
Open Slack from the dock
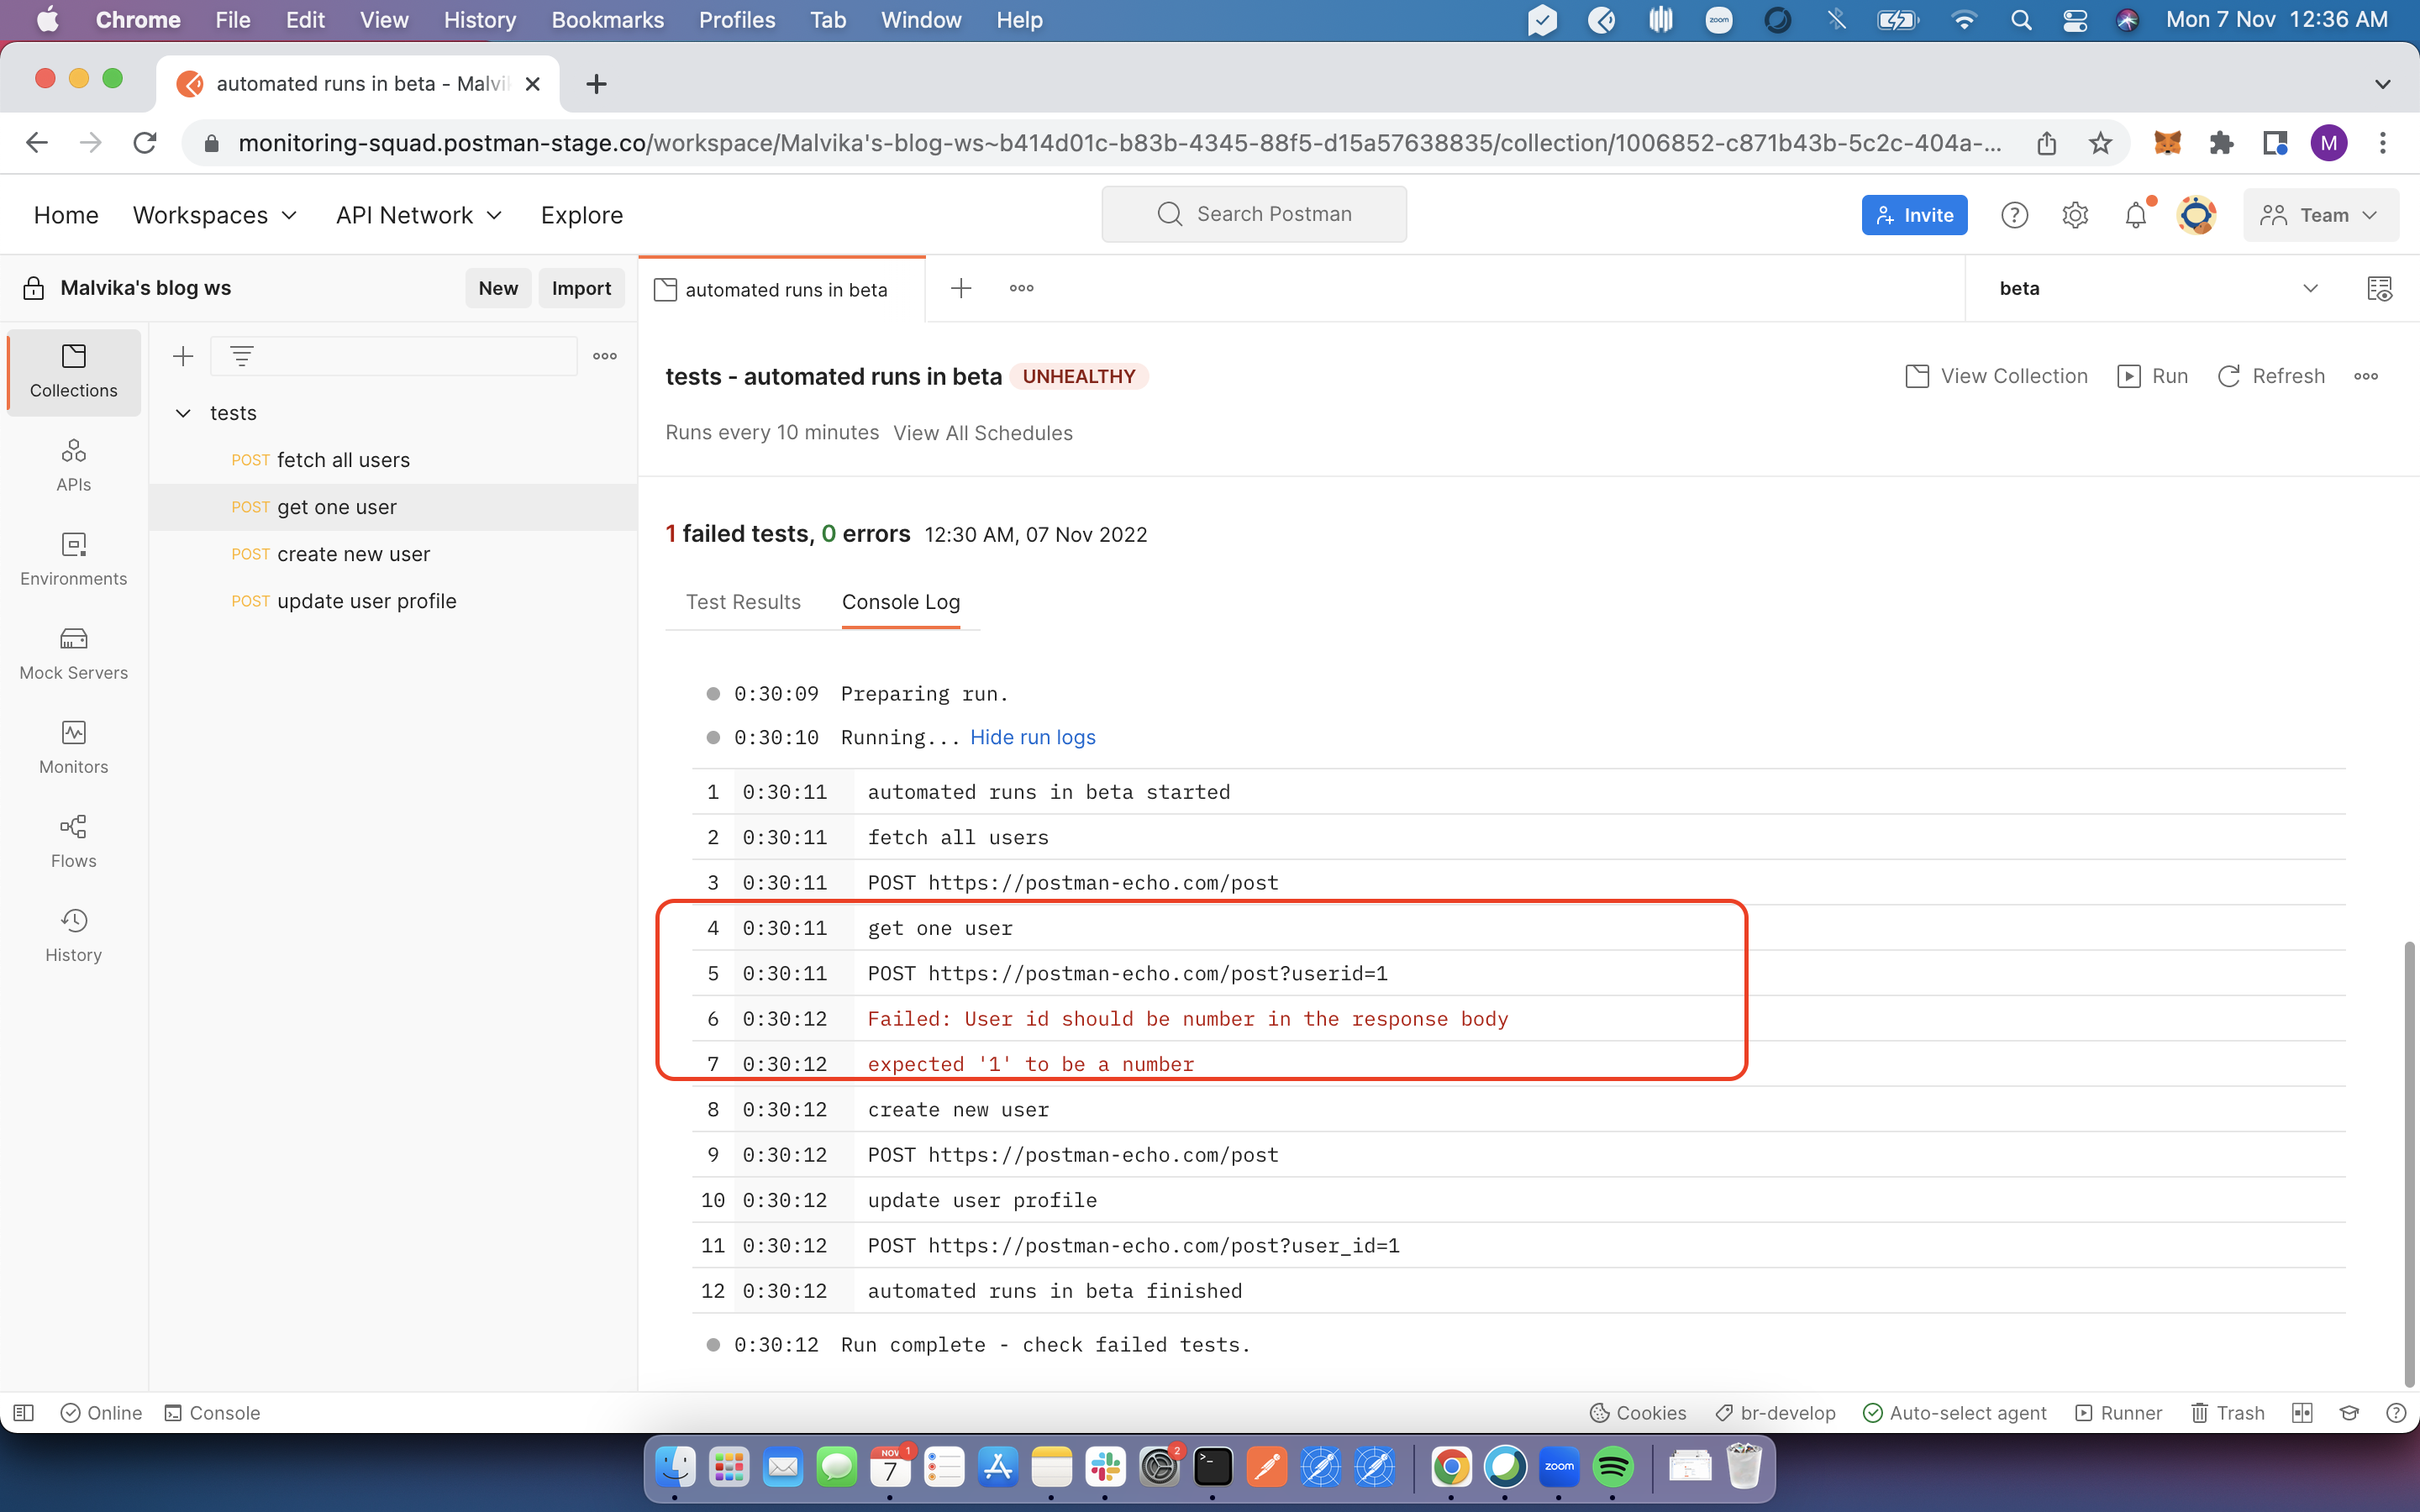[1105, 1467]
